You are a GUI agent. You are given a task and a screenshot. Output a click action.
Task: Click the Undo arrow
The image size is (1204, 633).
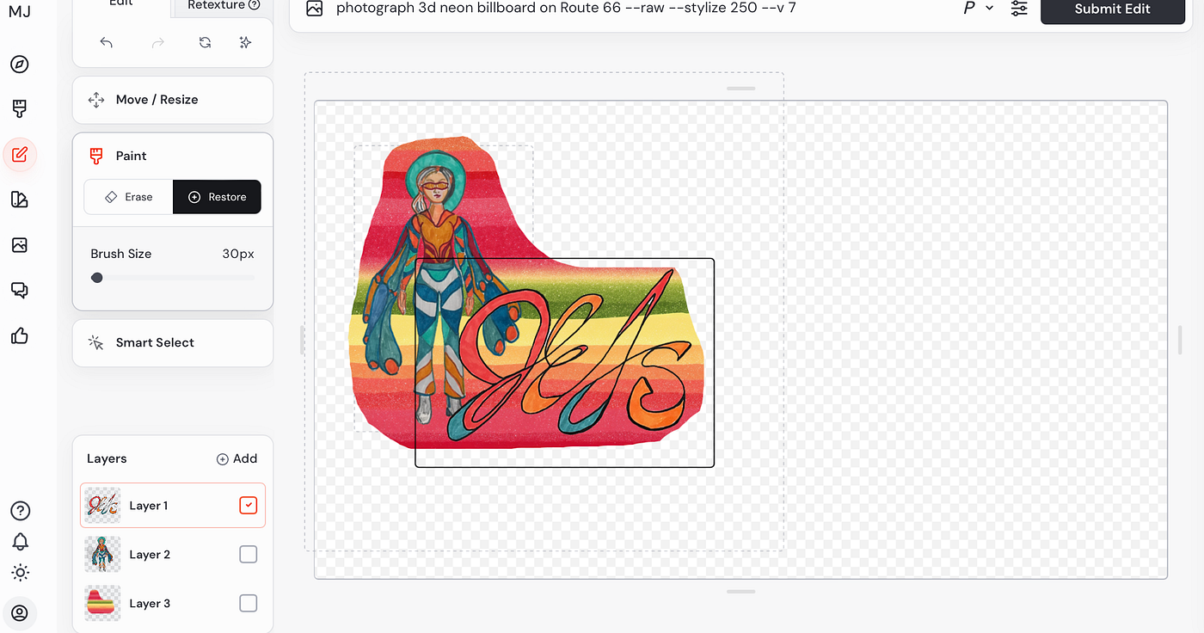[x=107, y=42]
